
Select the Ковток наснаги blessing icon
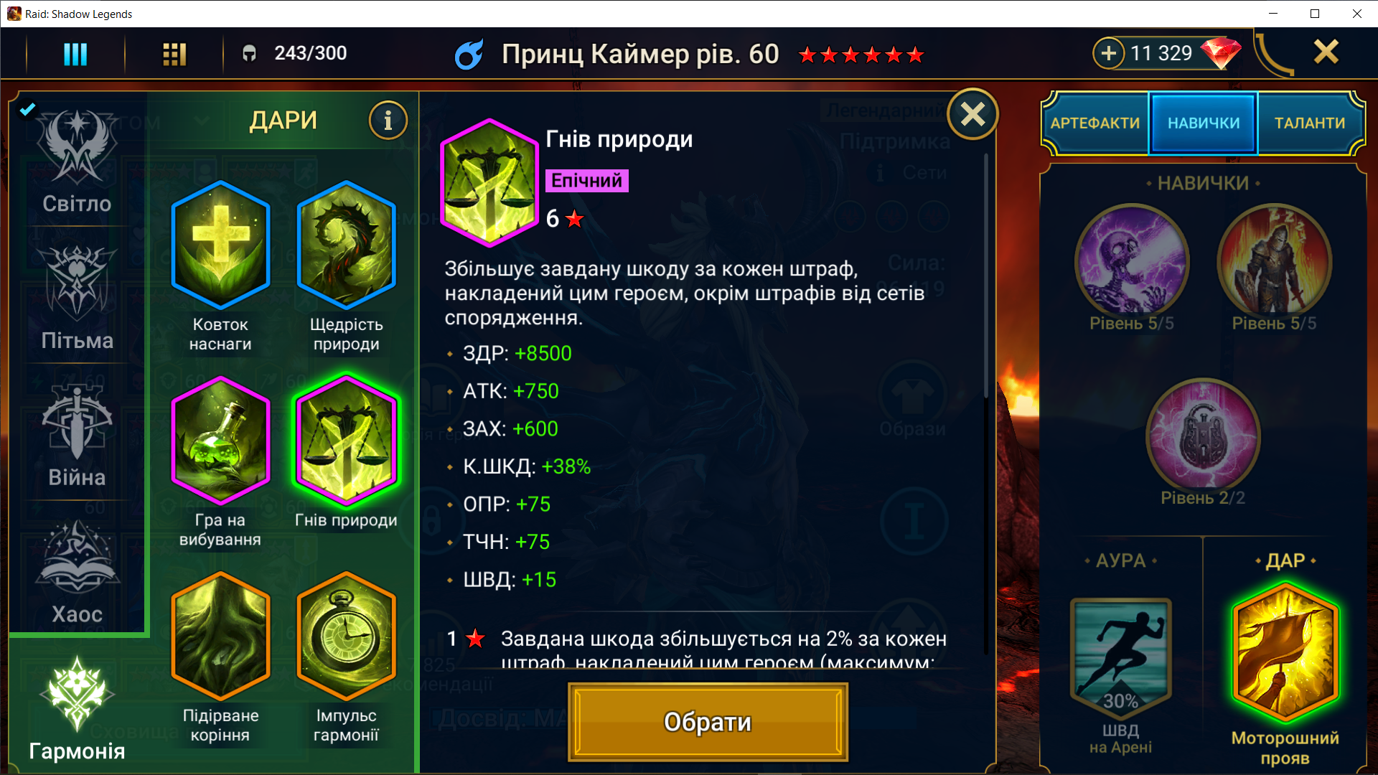(x=220, y=245)
